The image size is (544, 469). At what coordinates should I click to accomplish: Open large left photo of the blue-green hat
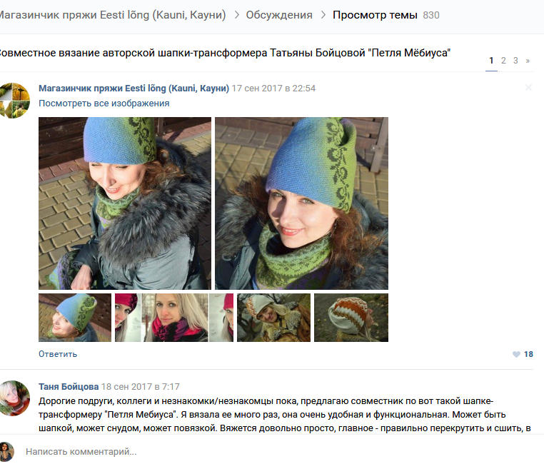click(x=125, y=203)
